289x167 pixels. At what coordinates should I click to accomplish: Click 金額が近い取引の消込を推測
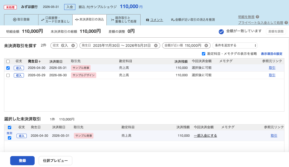[x=193, y=20]
